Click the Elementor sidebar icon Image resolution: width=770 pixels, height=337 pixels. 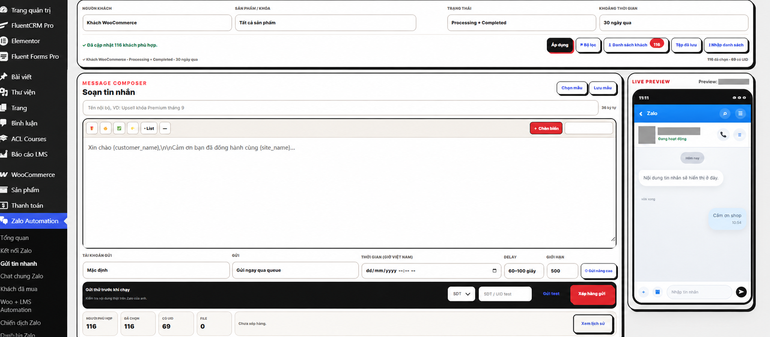[x=4, y=41]
